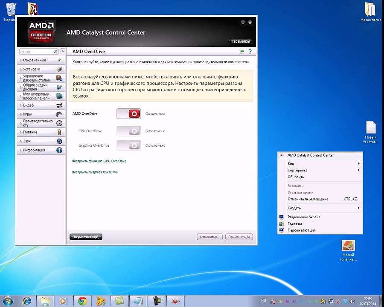Image resolution: width=384 pixels, height=307 pixels.
Task: Open the Параметры button in header
Action: coord(240,41)
